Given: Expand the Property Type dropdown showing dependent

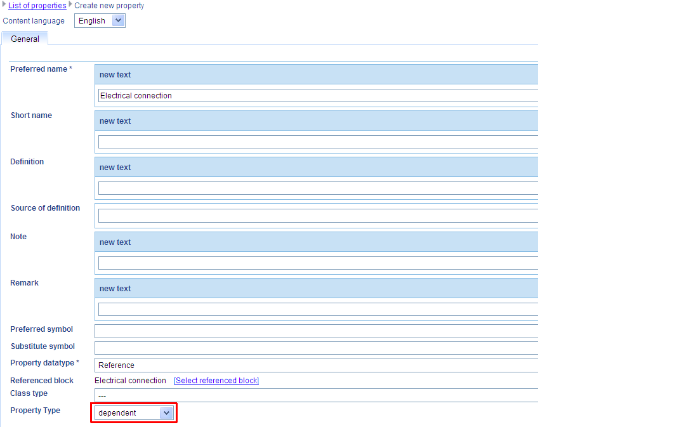Looking at the screenshot, I should click(134, 413).
